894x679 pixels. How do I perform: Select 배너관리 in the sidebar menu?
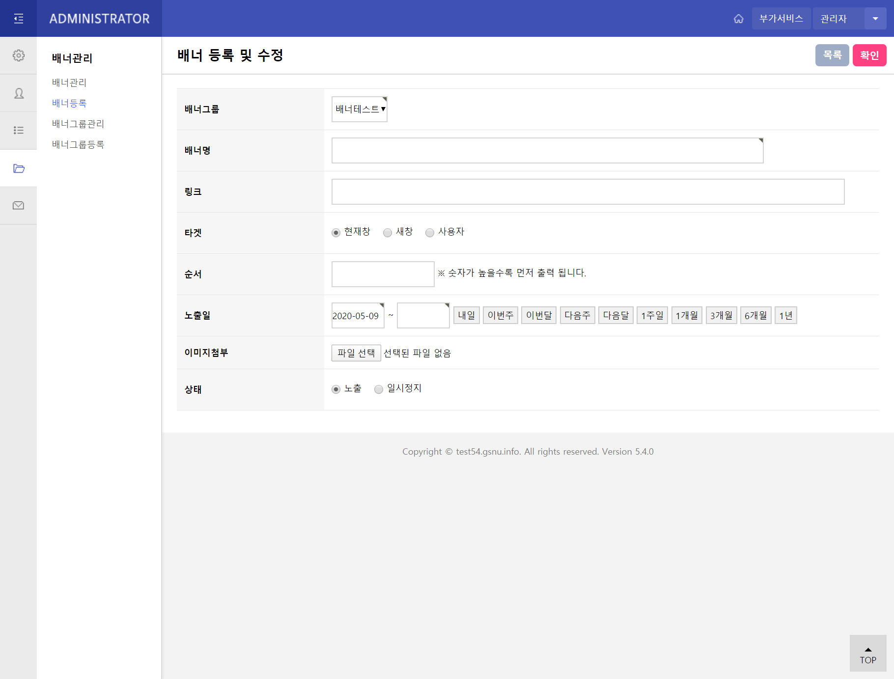tap(69, 82)
